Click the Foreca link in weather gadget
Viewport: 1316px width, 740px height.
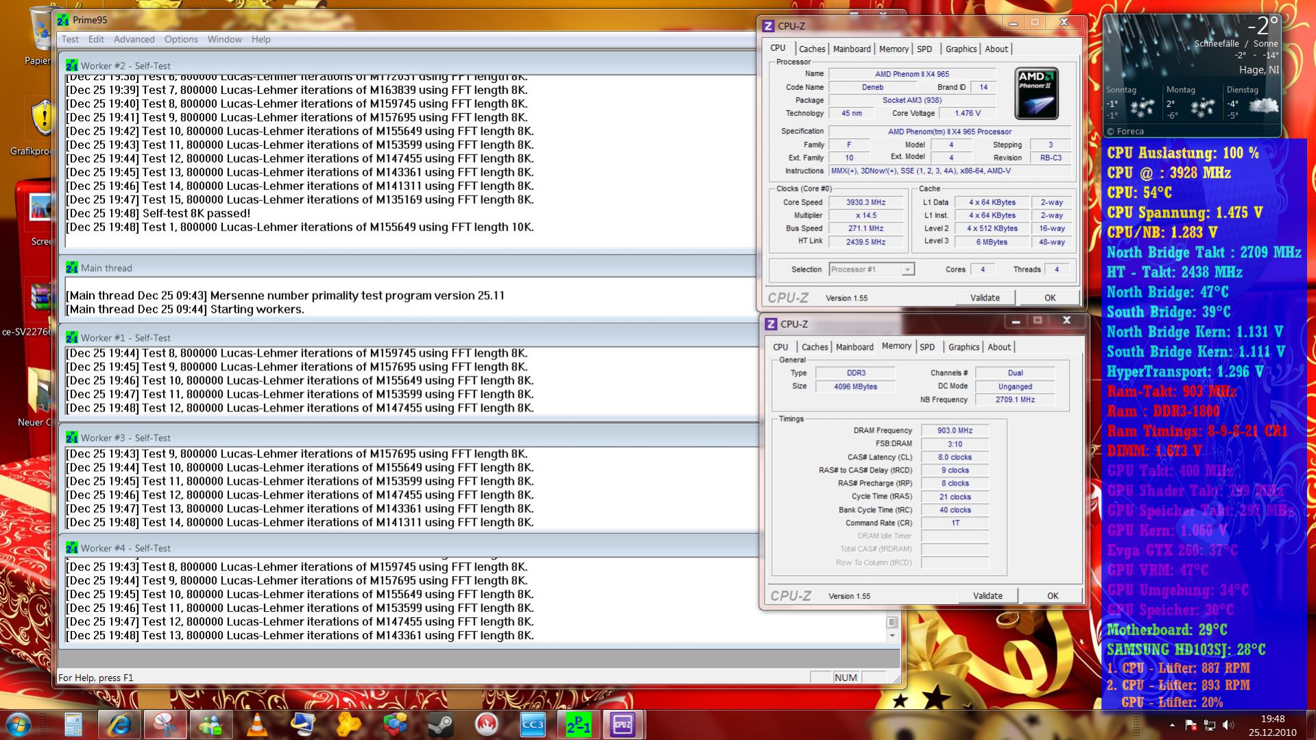pyautogui.click(x=1125, y=131)
